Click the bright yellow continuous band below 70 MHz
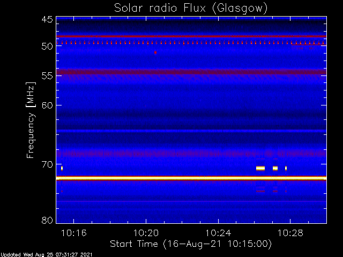Screen dimensions: 343x257 pyautogui.click(x=191, y=178)
